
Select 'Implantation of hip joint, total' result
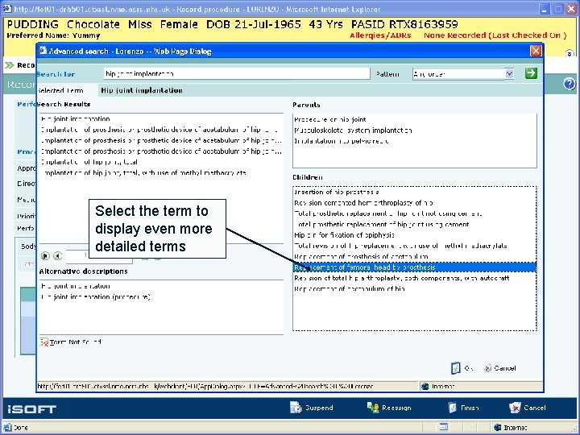coord(89,162)
